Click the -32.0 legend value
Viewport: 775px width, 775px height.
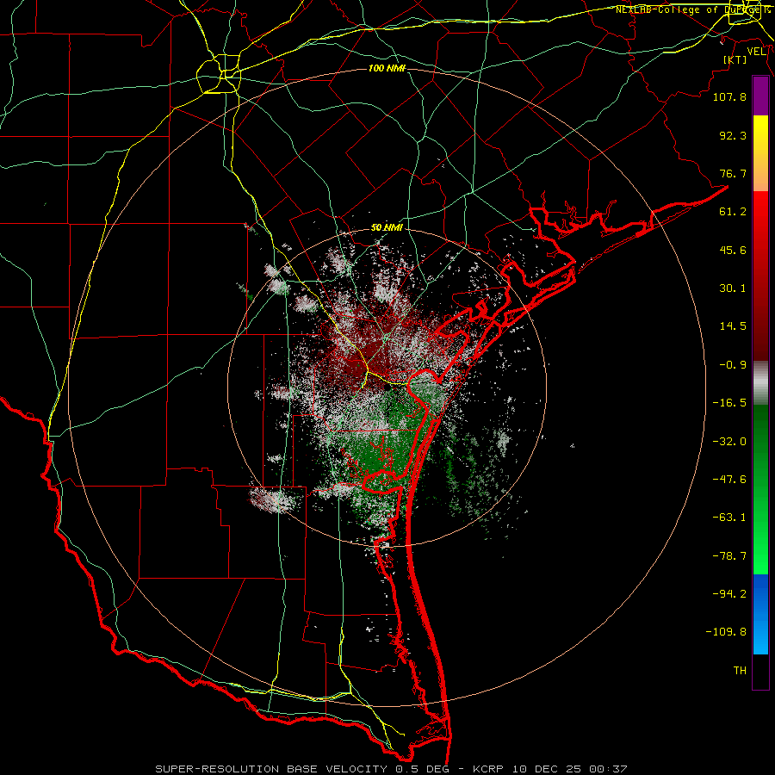(729, 442)
